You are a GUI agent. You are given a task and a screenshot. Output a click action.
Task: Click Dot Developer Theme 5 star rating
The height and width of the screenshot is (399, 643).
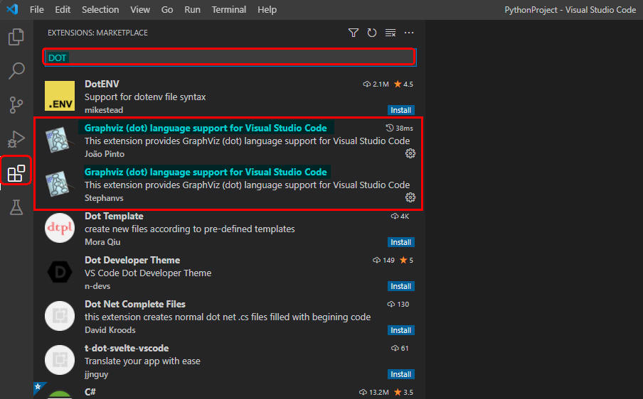tap(406, 261)
